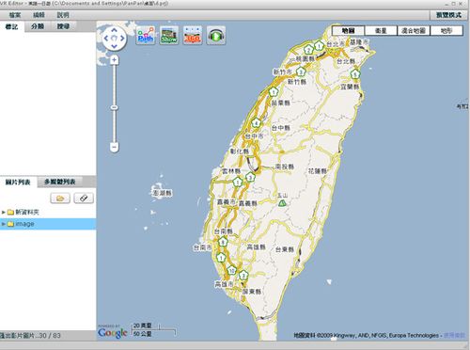Screen dimensions: 470x350
Task: Select marker 2 above 桃園縣
Action: [x=309, y=50]
